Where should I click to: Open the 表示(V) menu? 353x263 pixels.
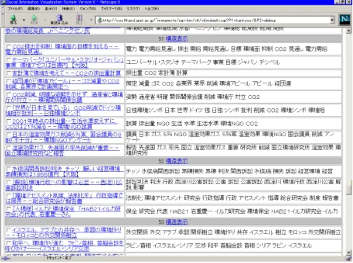click(51, 9)
